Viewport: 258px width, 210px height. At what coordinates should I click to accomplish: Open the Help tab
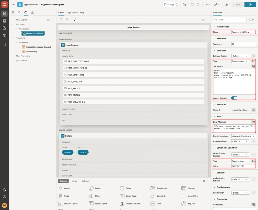click(82, 13)
